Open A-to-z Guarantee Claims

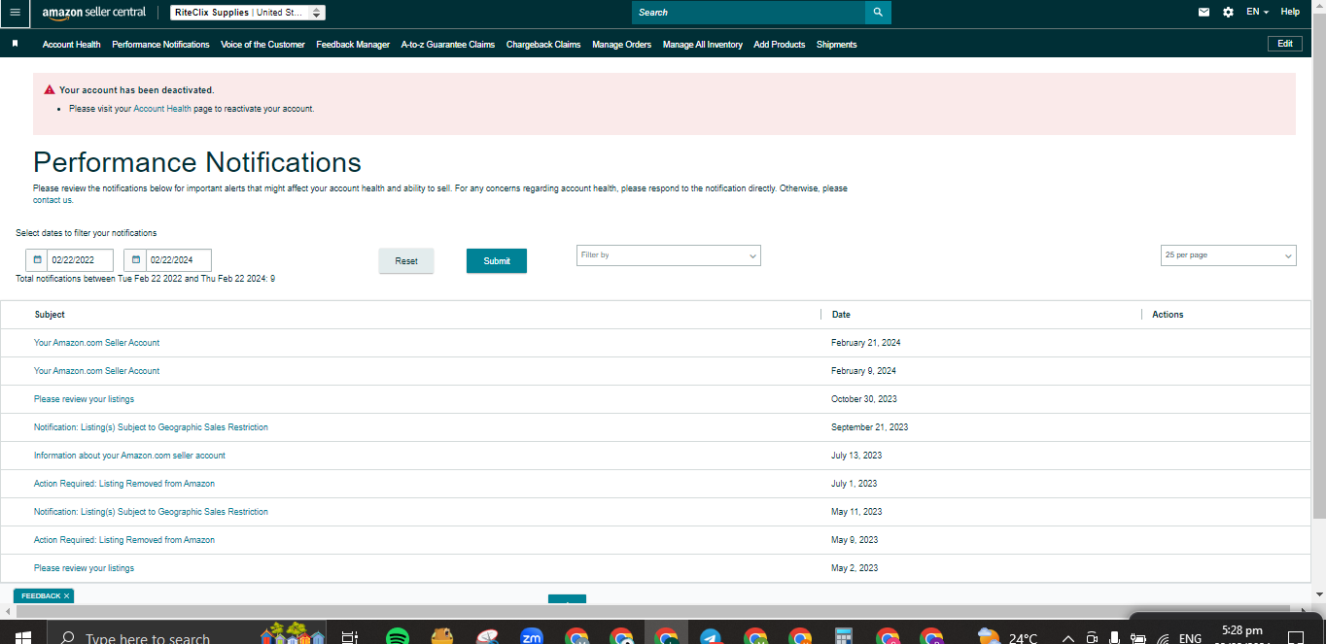pos(448,45)
